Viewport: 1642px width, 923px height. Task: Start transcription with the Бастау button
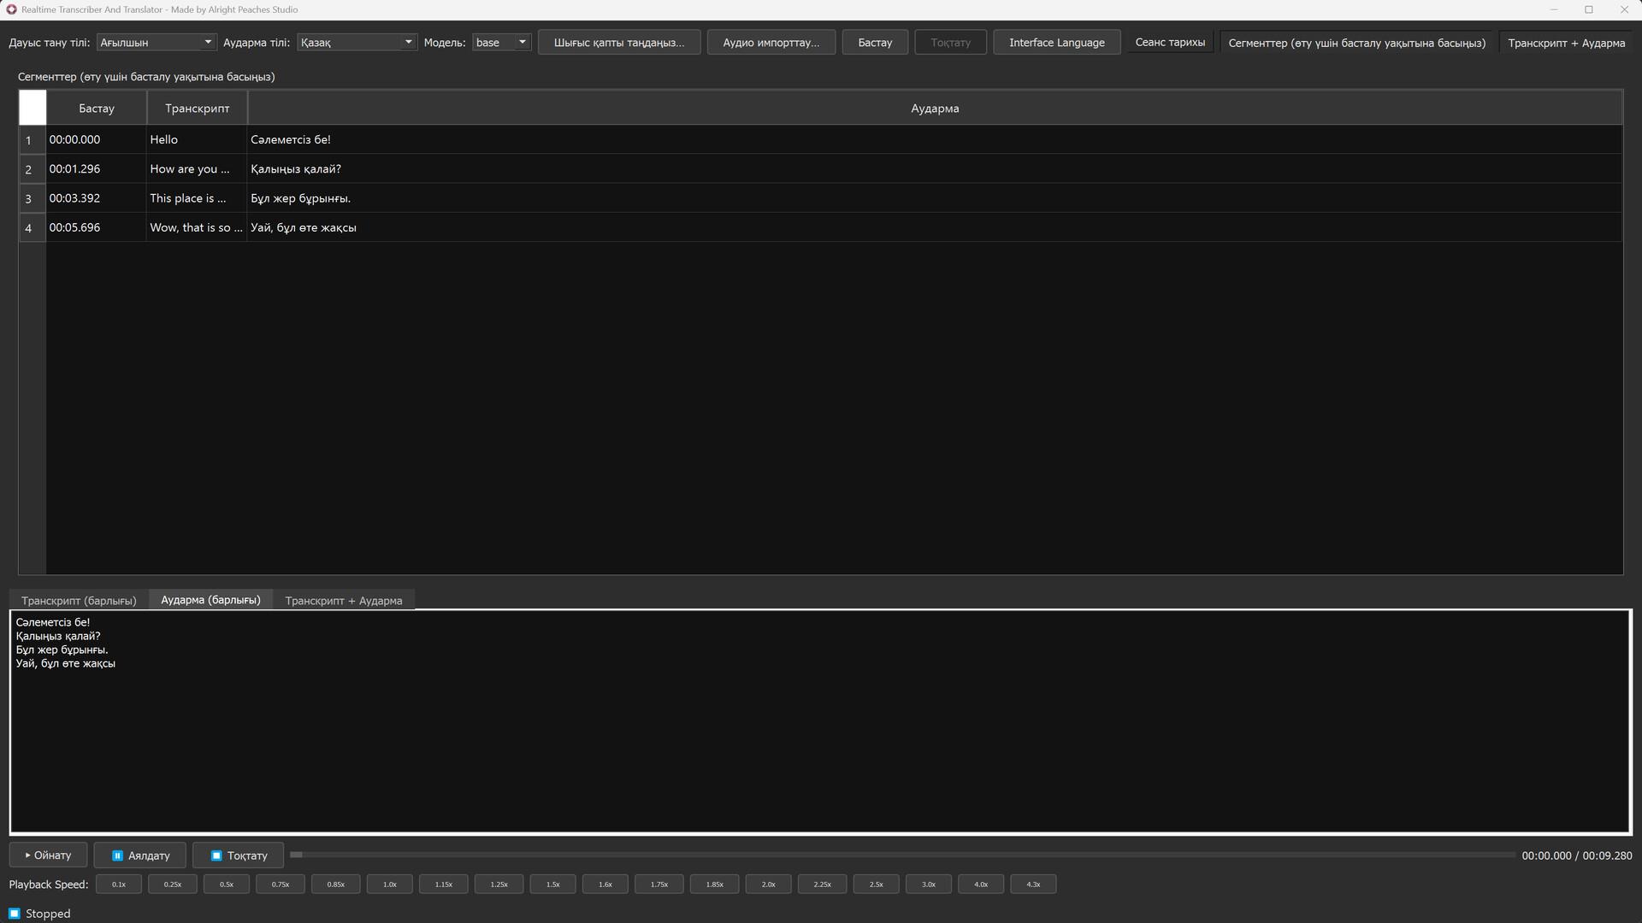875,42
